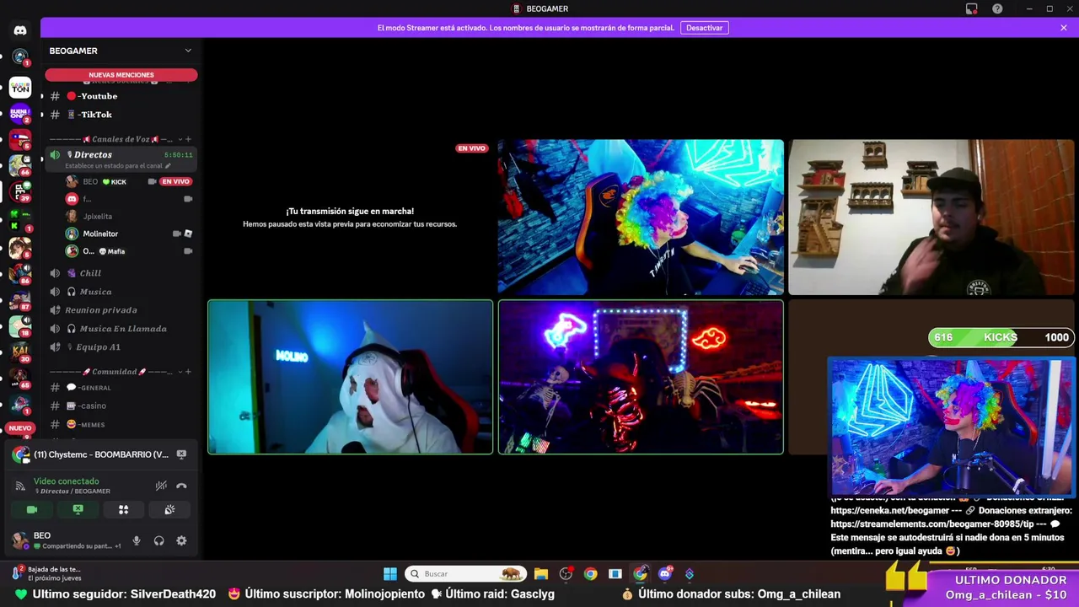
Task: Open Discord taskbar icon
Action: click(665, 574)
